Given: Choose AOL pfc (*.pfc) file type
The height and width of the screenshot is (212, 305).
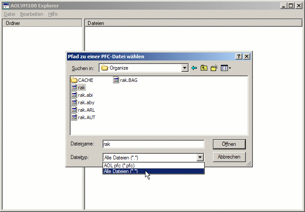Looking at the screenshot, I should [153, 166].
